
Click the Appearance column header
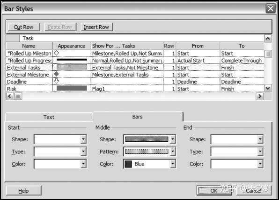(72, 46)
